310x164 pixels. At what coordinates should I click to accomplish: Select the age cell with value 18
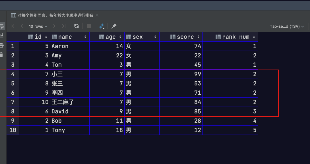point(107,130)
